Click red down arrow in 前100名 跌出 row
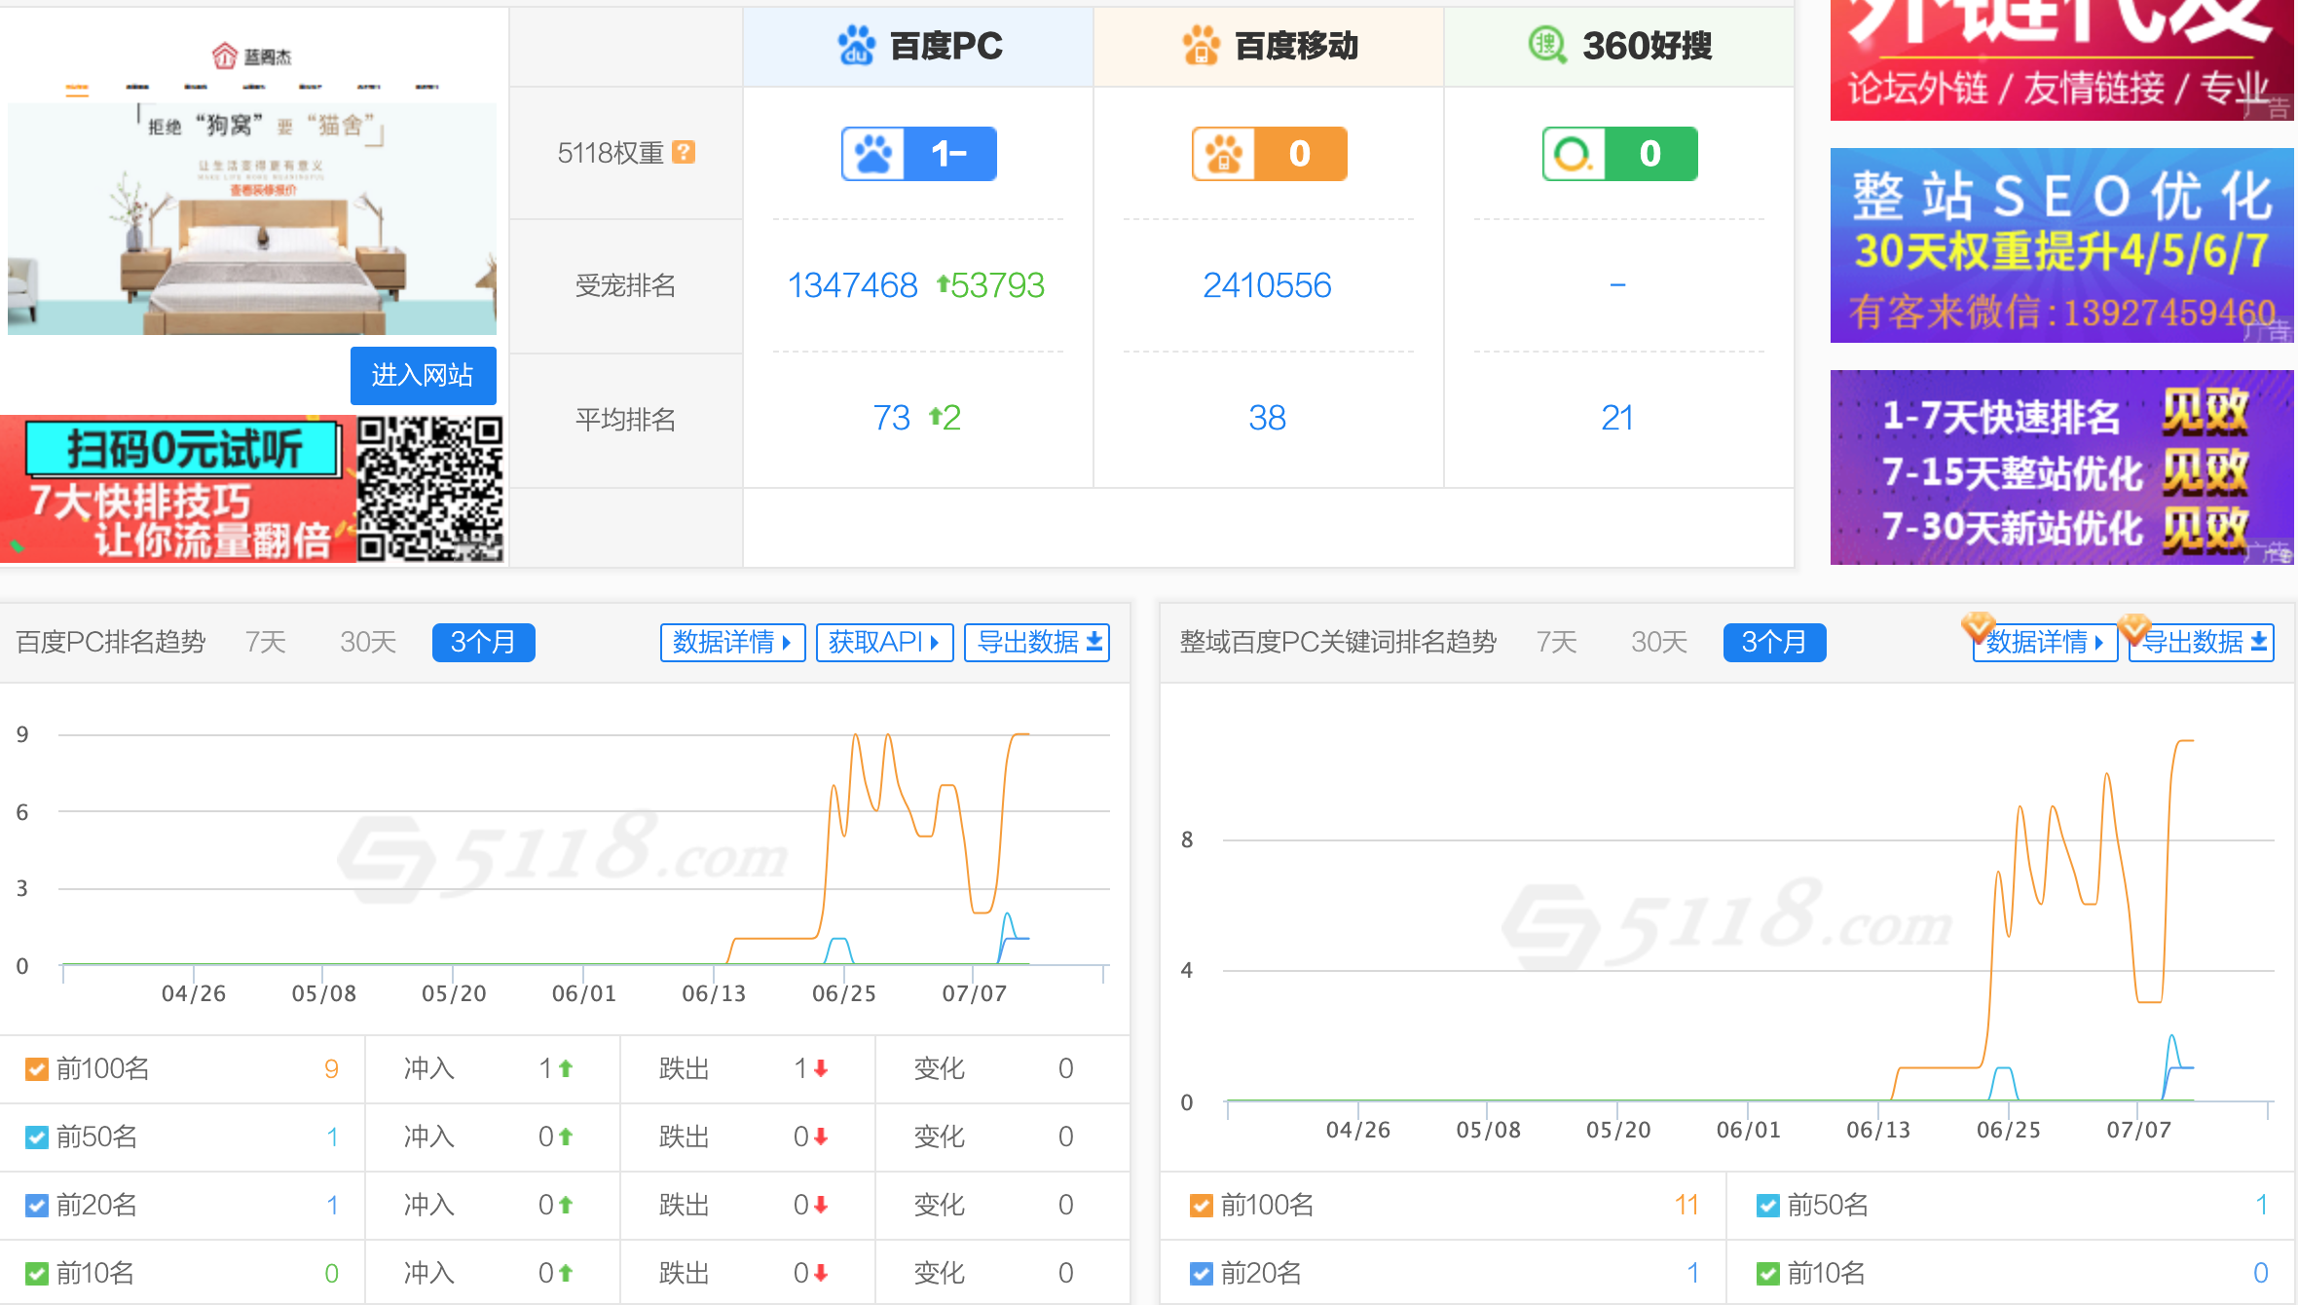 pyautogui.click(x=821, y=1068)
